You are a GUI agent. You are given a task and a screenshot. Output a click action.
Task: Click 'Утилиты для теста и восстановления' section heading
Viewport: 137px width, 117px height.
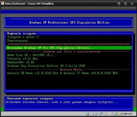72,51
